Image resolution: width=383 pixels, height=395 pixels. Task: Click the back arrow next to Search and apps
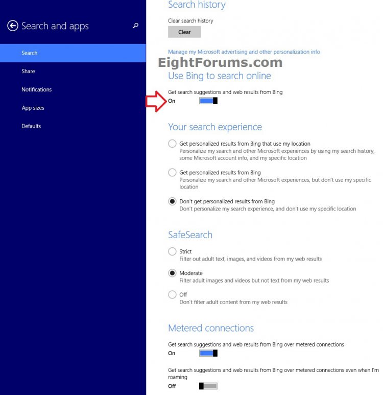tap(13, 26)
